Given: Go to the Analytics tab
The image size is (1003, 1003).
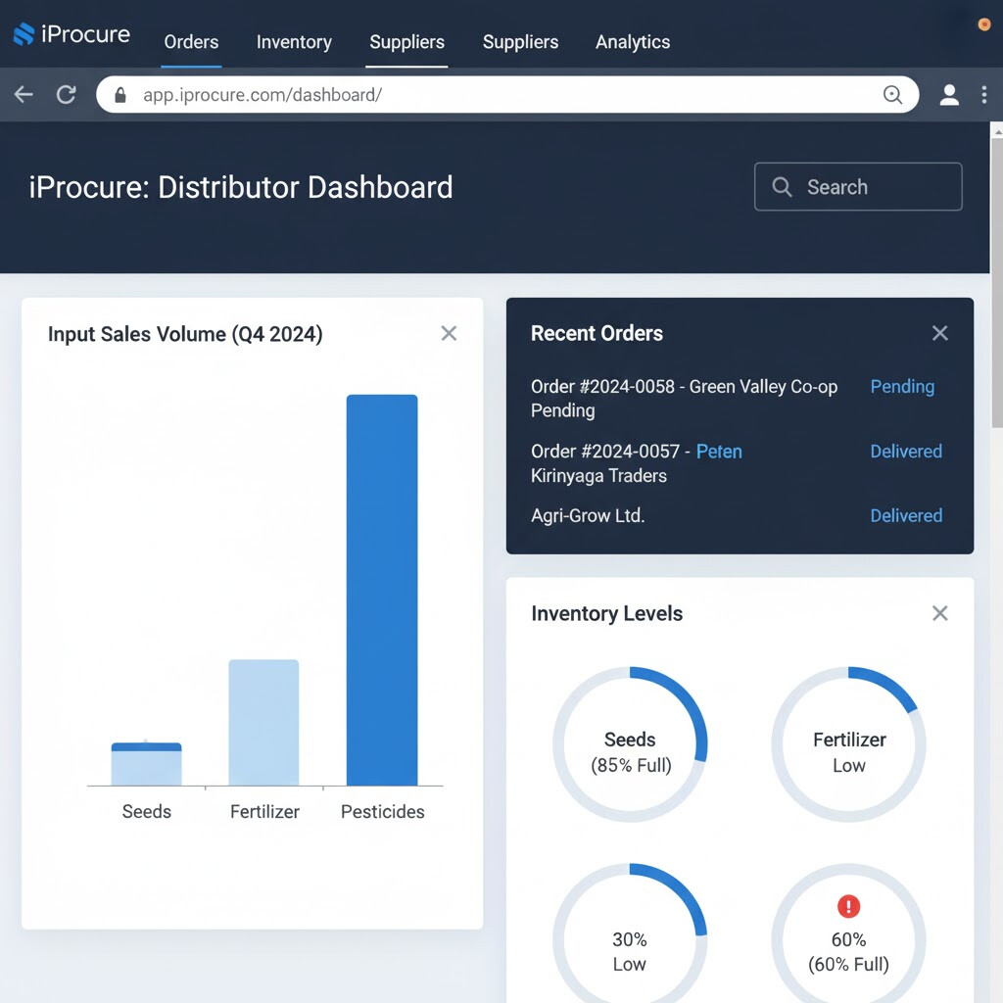Looking at the screenshot, I should tap(633, 42).
